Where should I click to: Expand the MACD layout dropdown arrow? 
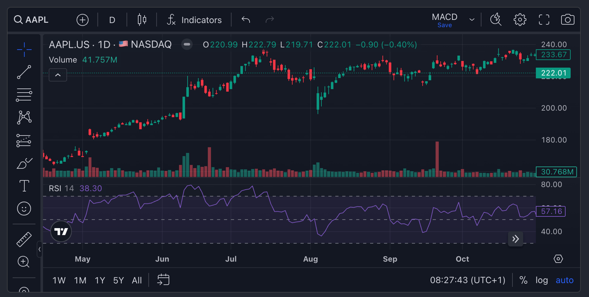472,20
